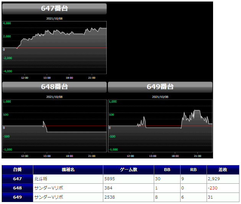This screenshot has width=241, height=204.
Task: Click the BB value 1 in row 648
Action: pos(156,188)
